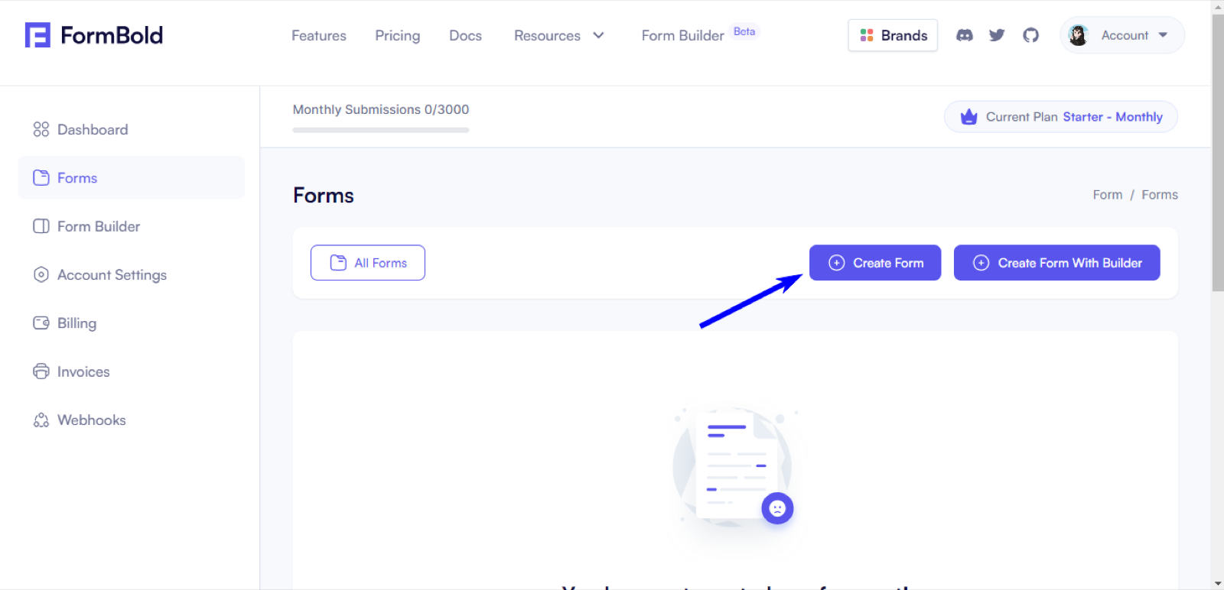Image resolution: width=1224 pixels, height=590 pixels.
Task: Click Create Form With Builder button
Action: [1057, 263]
